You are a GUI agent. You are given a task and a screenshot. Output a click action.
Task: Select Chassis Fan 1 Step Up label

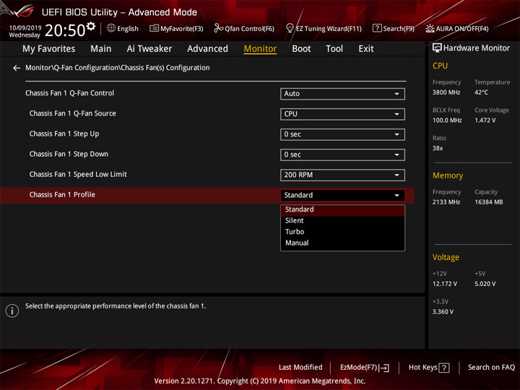click(64, 134)
